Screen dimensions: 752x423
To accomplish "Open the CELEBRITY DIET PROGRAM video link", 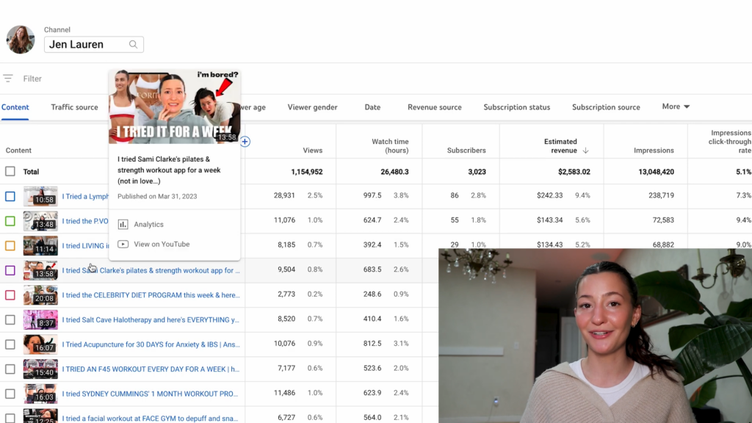I will (151, 295).
